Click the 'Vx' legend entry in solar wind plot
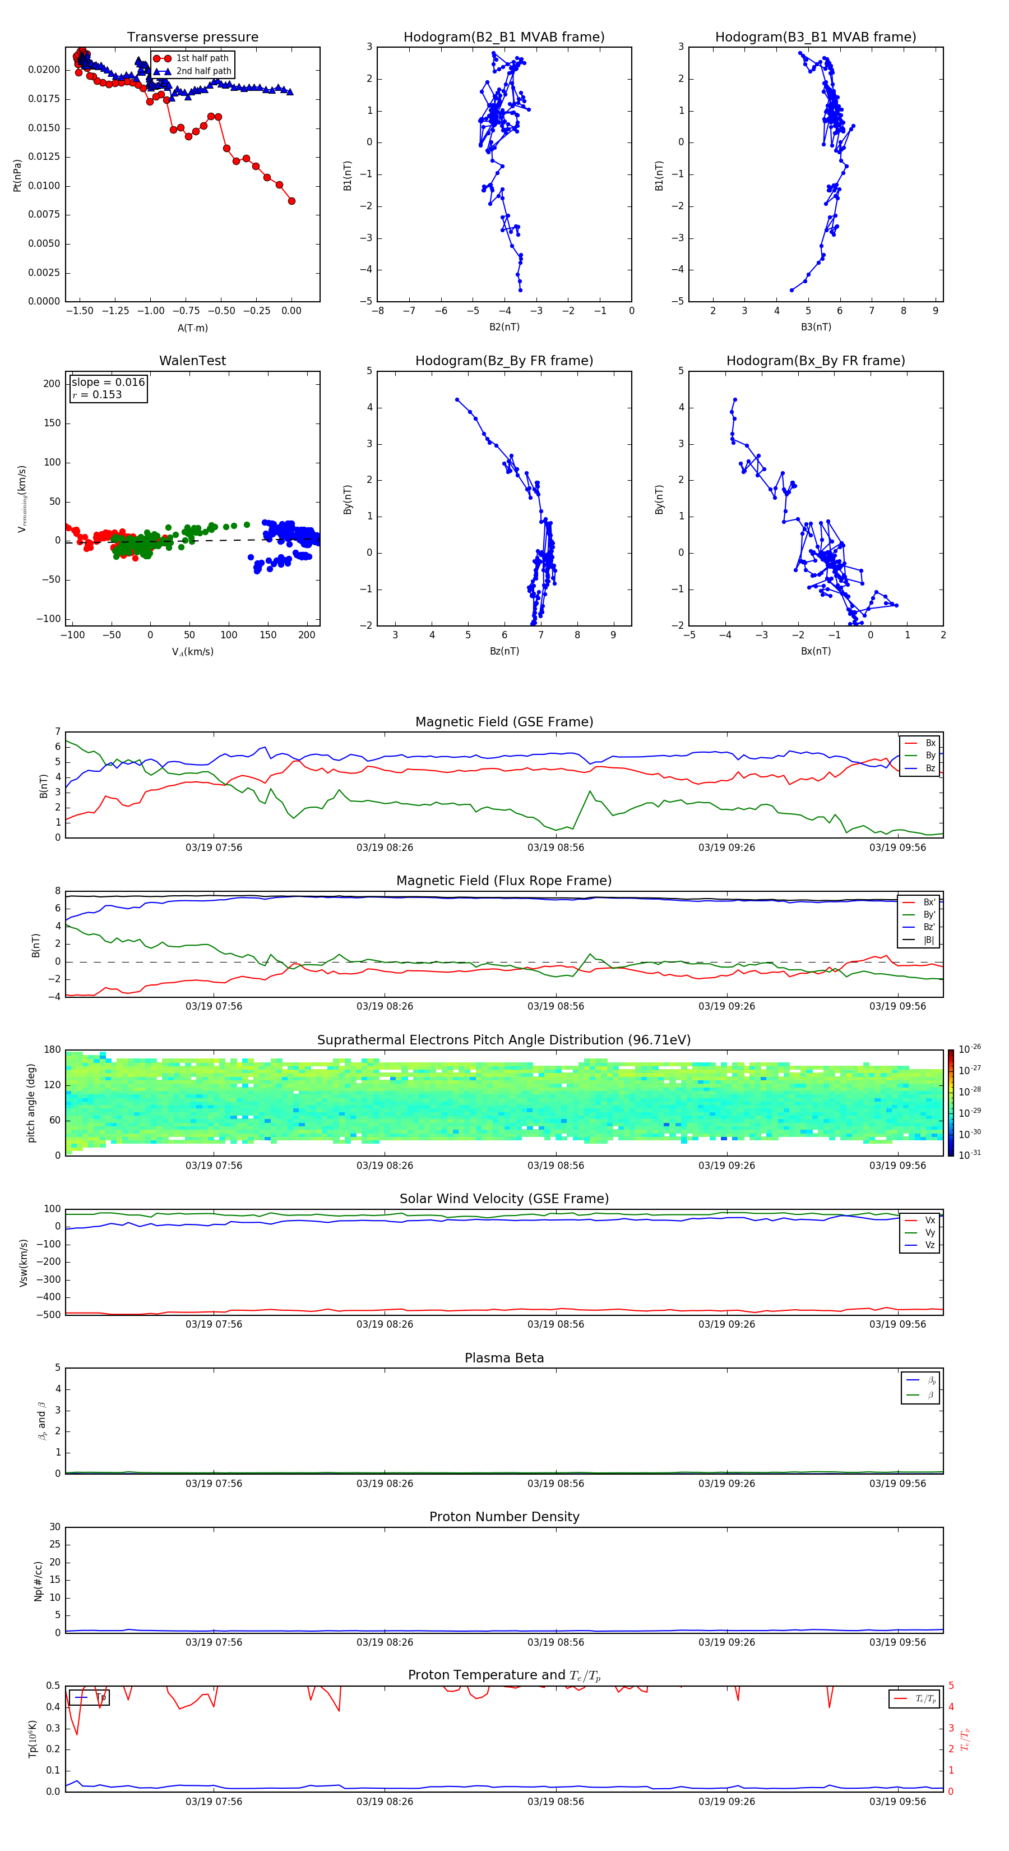The width and height of the screenshot is (1009, 1851). [920, 1220]
